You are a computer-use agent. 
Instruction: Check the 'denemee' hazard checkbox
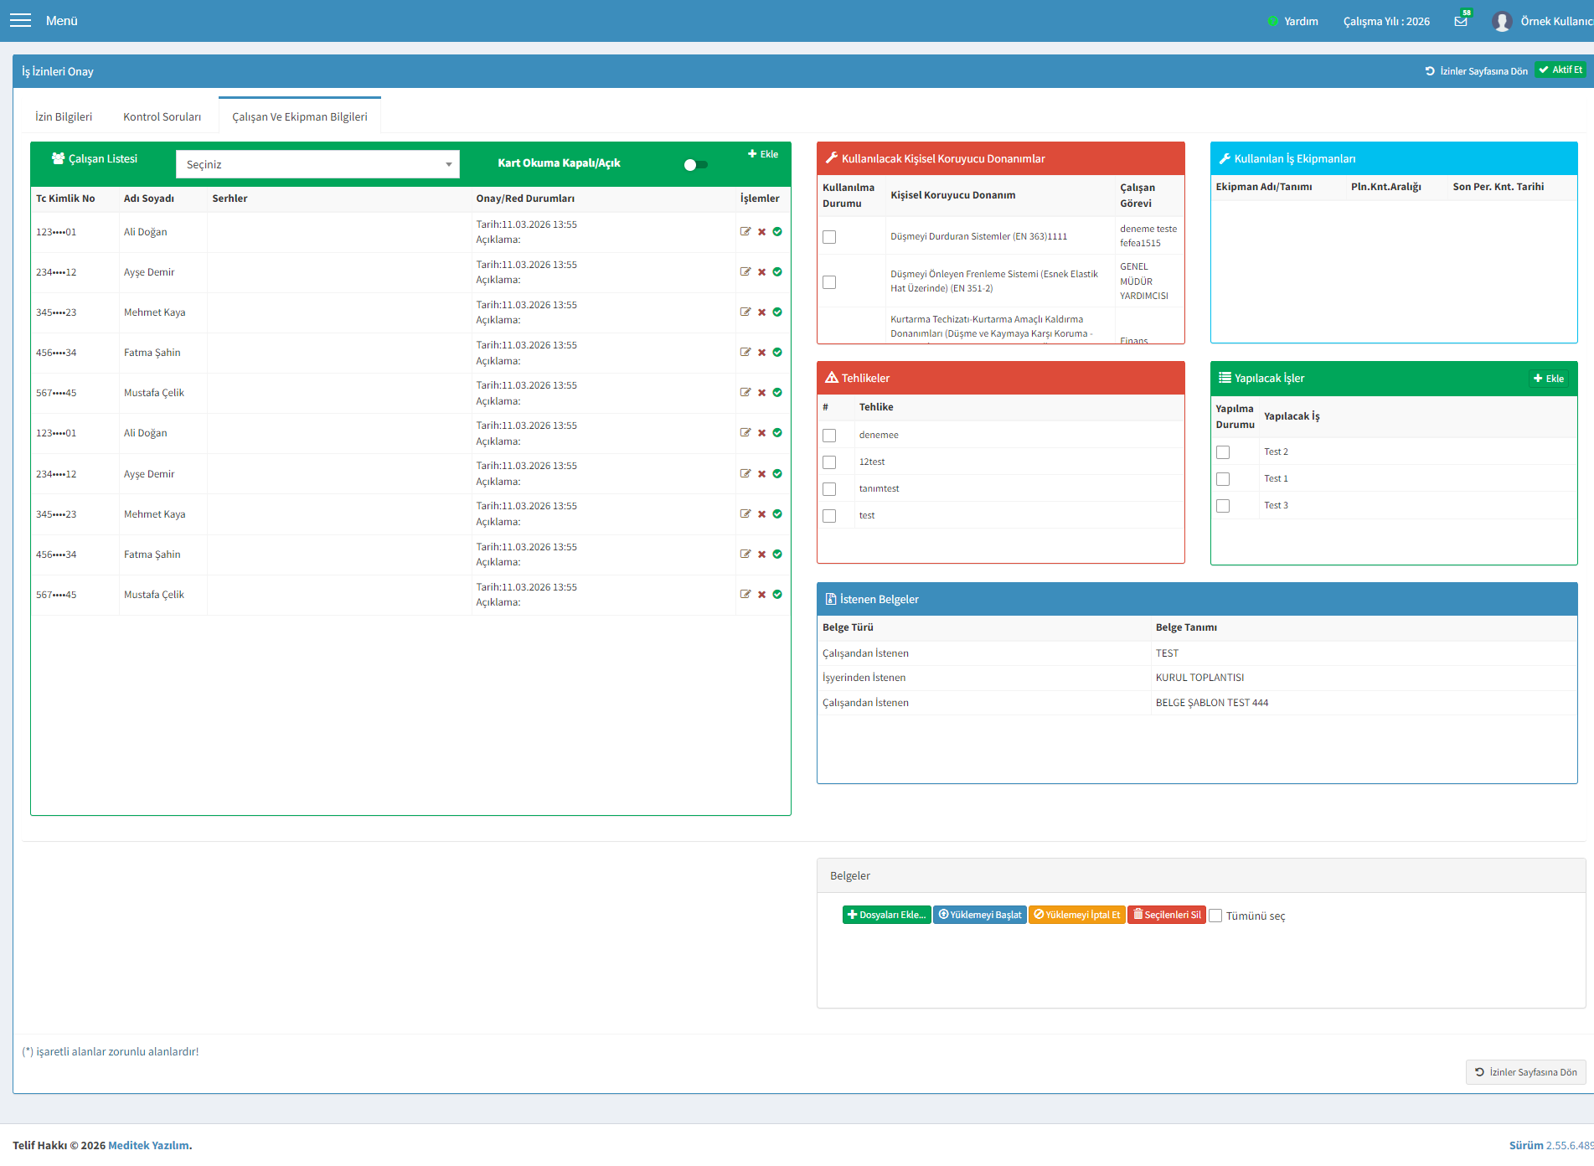click(x=829, y=436)
